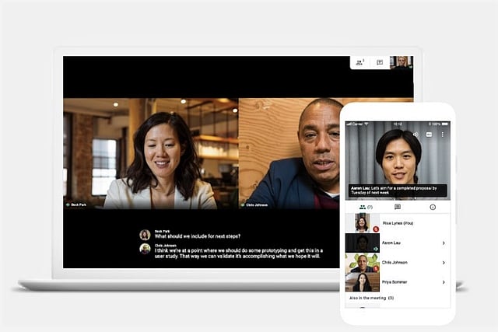Open the three-dot more options menu on the phone
This screenshot has height=332, width=498.
pyautogui.click(x=443, y=134)
